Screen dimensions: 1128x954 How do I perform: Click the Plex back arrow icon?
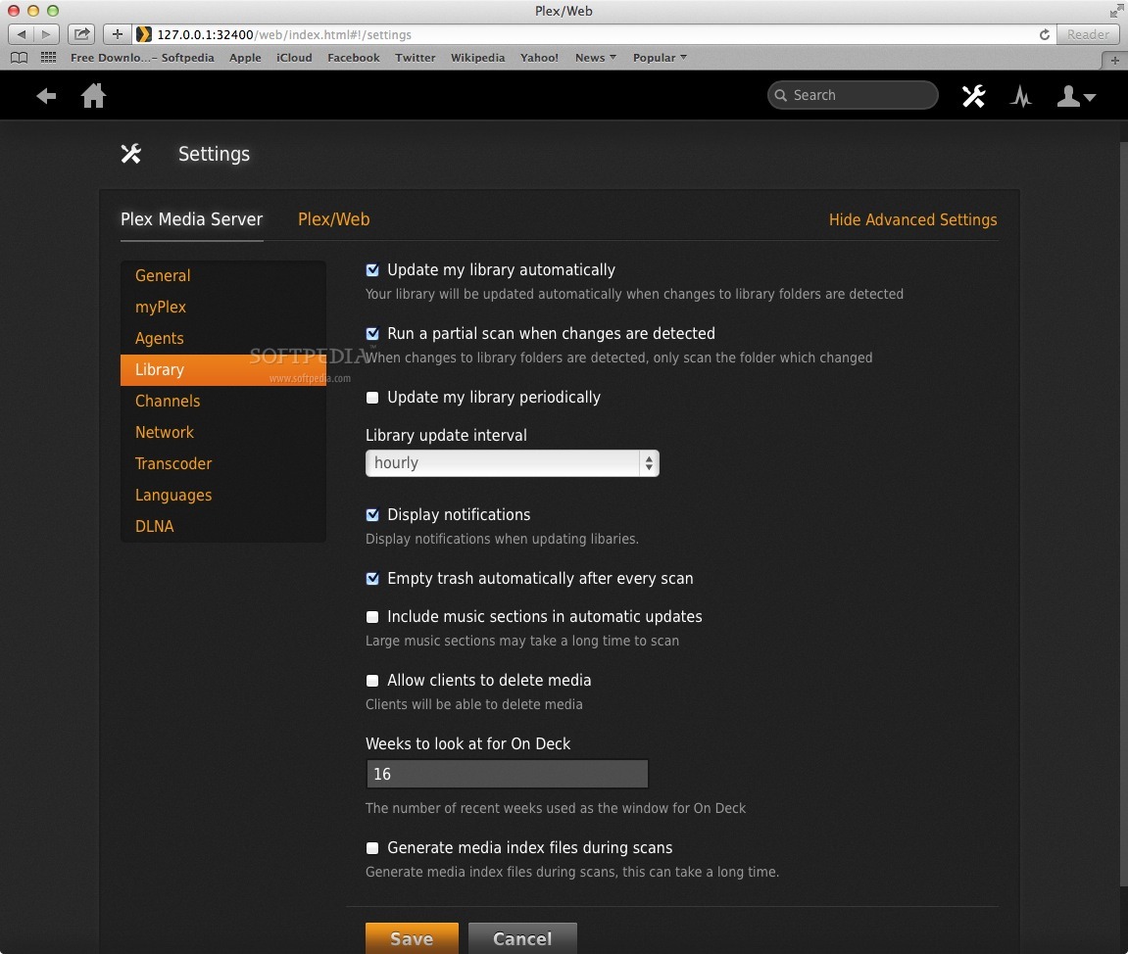pos(46,96)
